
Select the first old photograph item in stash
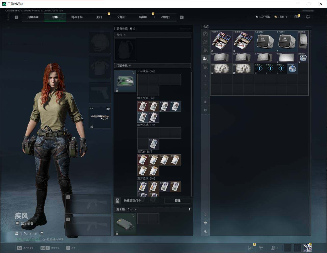(221, 68)
